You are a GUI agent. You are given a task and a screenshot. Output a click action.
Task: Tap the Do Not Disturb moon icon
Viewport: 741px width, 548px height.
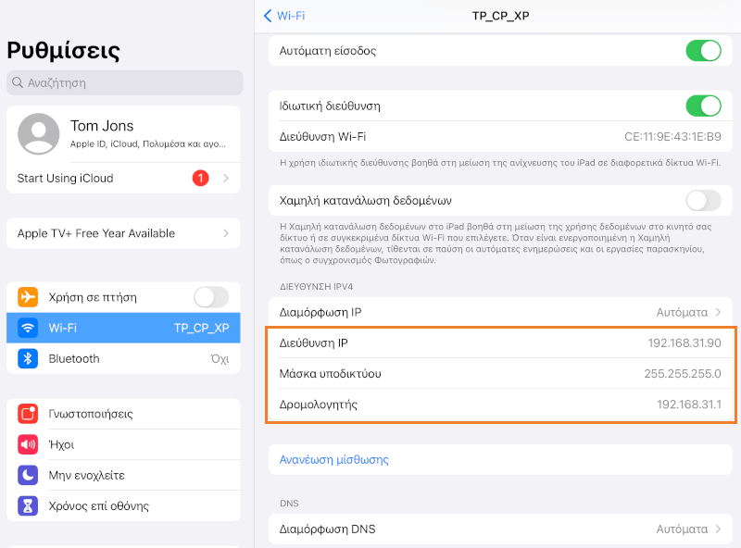click(x=29, y=475)
